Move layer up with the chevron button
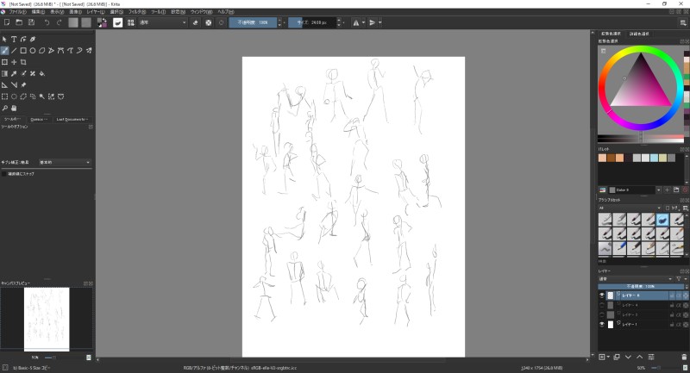690x373 pixels. (x=639, y=357)
